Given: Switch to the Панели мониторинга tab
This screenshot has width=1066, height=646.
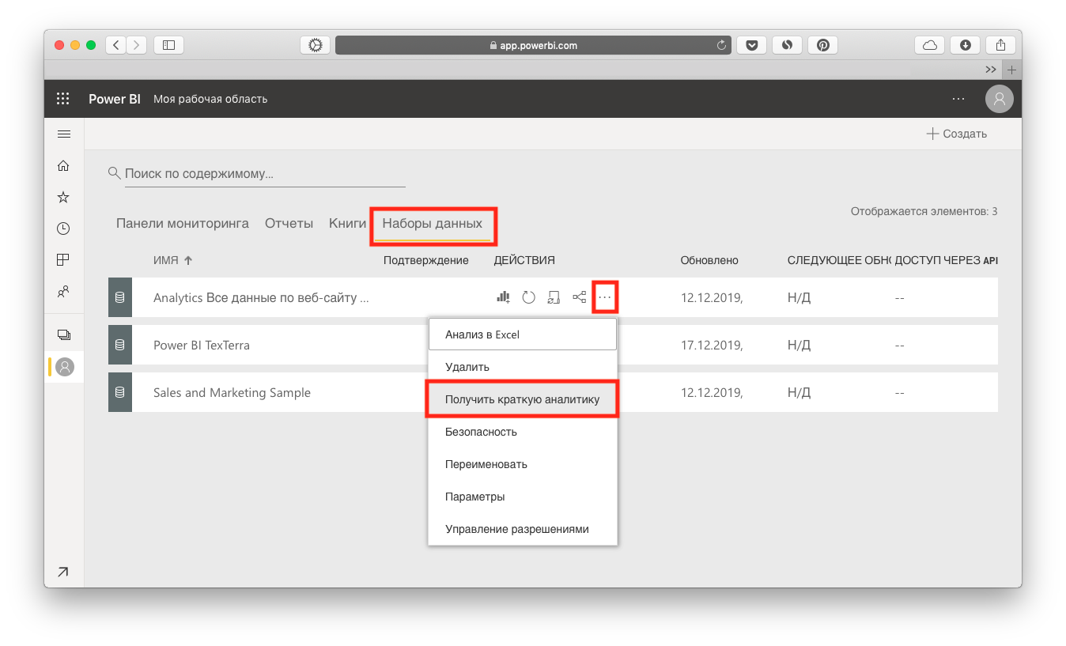Looking at the screenshot, I should point(183,223).
